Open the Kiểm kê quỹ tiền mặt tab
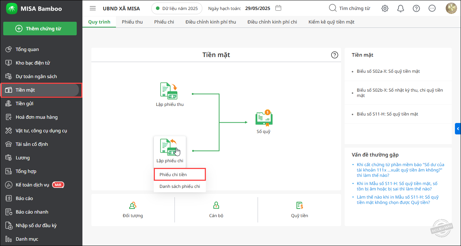Image resolution: width=461 pixels, height=246 pixels. pyautogui.click(x=331, y=22)
